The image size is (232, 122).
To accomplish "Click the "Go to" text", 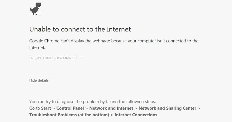I will (x=34, y=108).
